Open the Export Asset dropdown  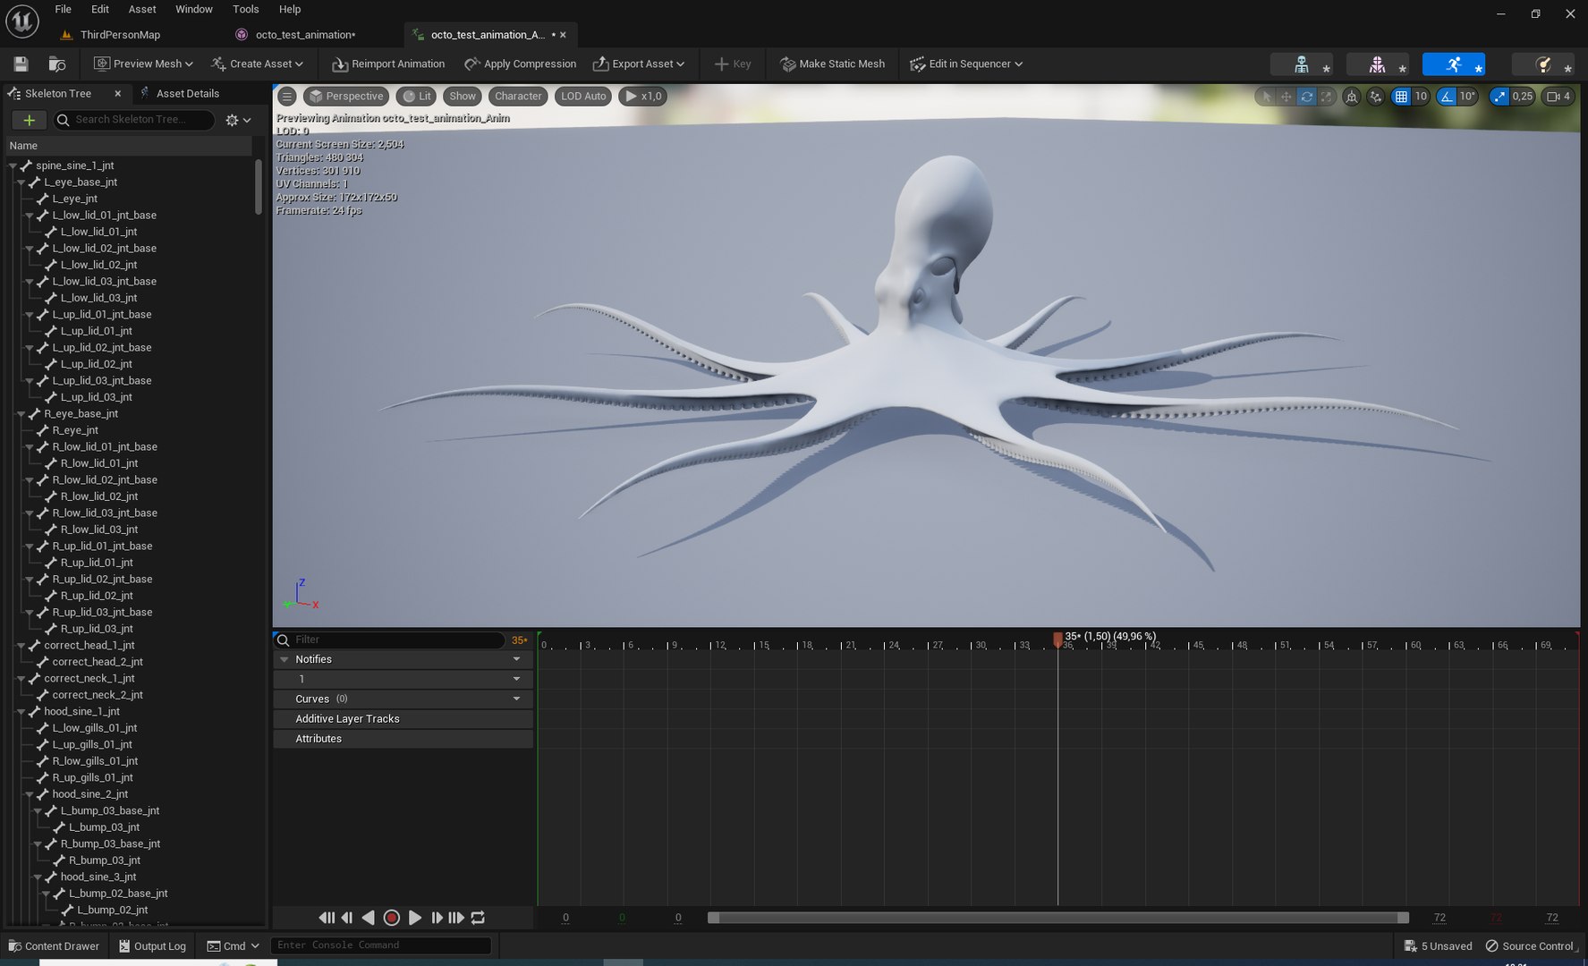[x=639, y=64]
